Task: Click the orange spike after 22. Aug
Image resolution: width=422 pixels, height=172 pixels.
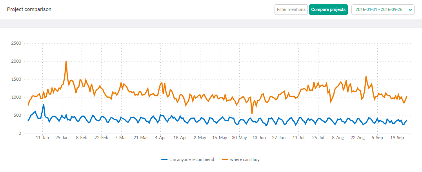Action: coord(366,77)
